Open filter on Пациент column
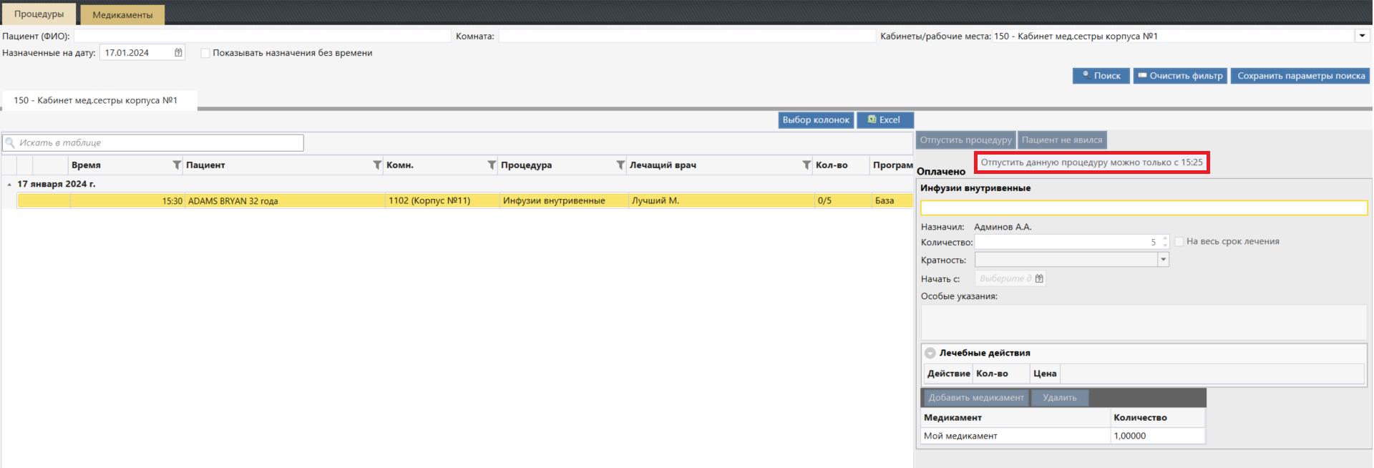This screenshot has height=468, width=1374. [377, 165]
